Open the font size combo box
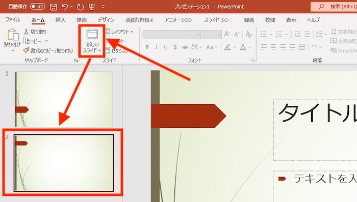Viewport: 357px width, 202px height. click(x=212, y=35)
